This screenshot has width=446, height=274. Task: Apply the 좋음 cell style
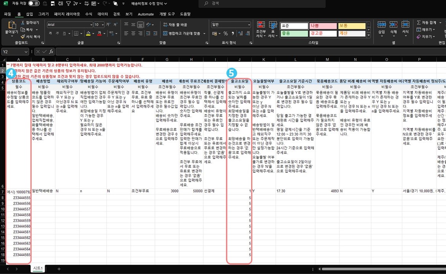pyautogui.click(x=294, y=33)
